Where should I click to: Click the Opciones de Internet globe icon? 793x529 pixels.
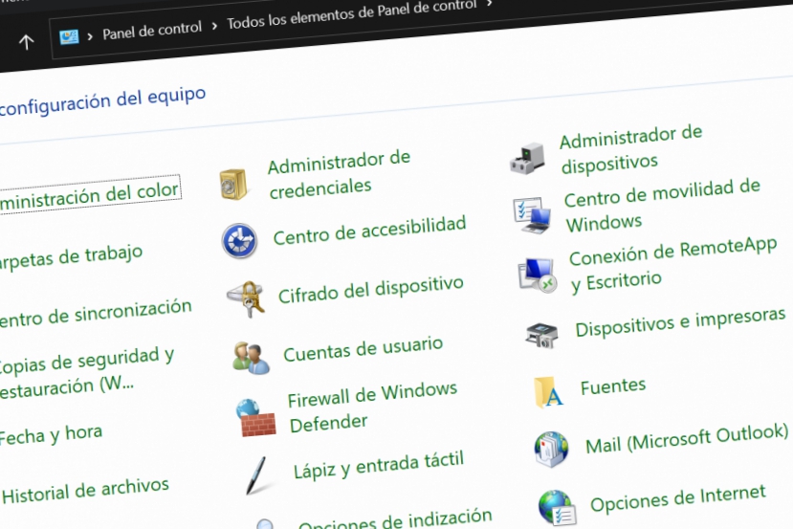(x=556, y=506)
